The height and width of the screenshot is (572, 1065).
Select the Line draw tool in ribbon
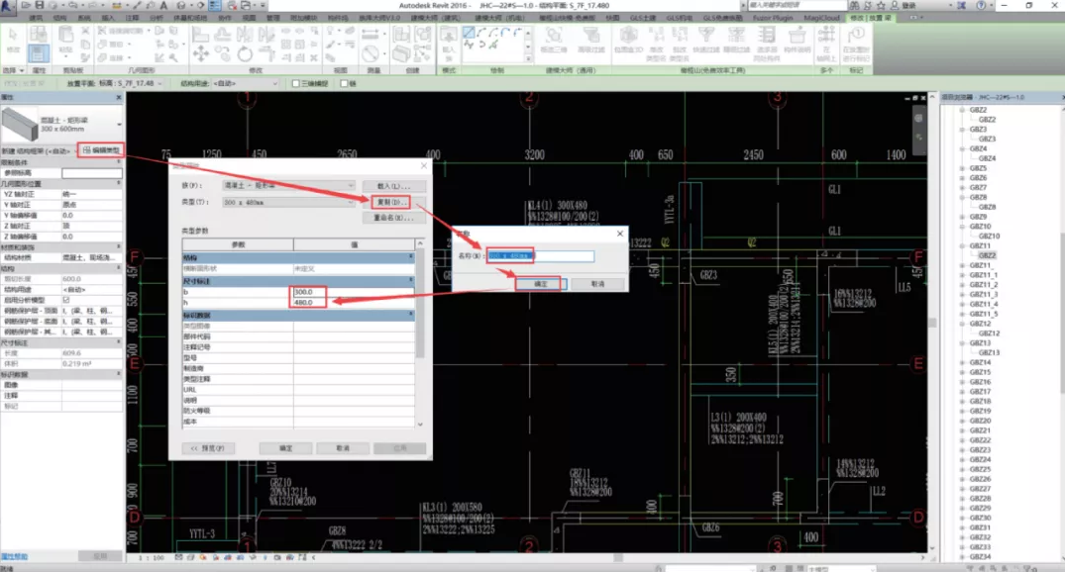[467, 33]
